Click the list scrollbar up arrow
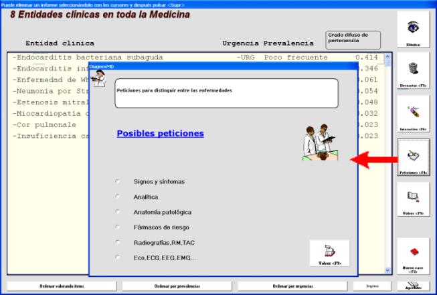437x295 pixels. click(387, 57)
